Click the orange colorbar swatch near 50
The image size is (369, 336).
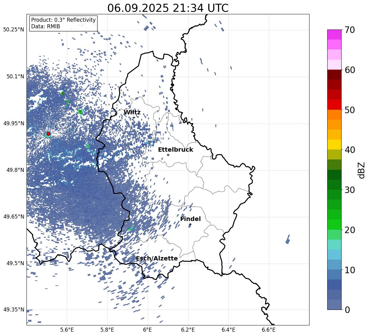pos(334,114)
